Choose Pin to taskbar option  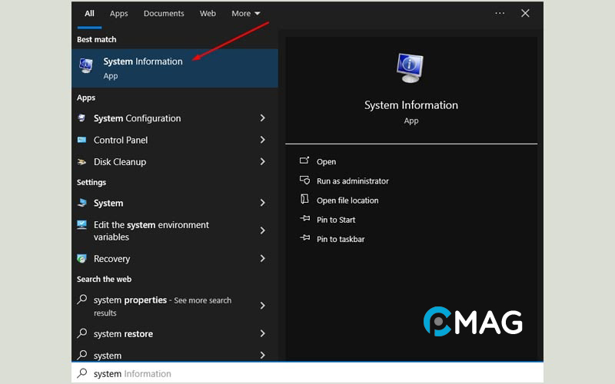click(x=341, y=239)
